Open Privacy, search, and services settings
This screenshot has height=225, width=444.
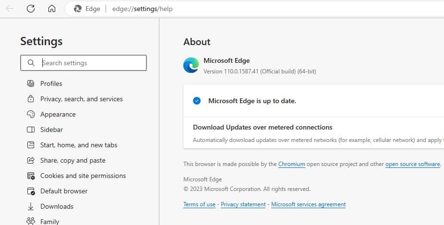(x=81, y=99)
